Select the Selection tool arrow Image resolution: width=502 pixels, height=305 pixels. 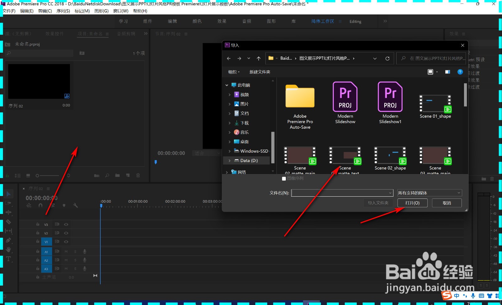point(8,194)
